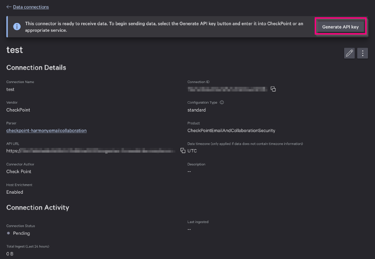Image resolution: width=375 pixels, height=259 pixels.
Task: Click the Connection Details section heading
Action: pyautogui.click(x=36, y=68)
